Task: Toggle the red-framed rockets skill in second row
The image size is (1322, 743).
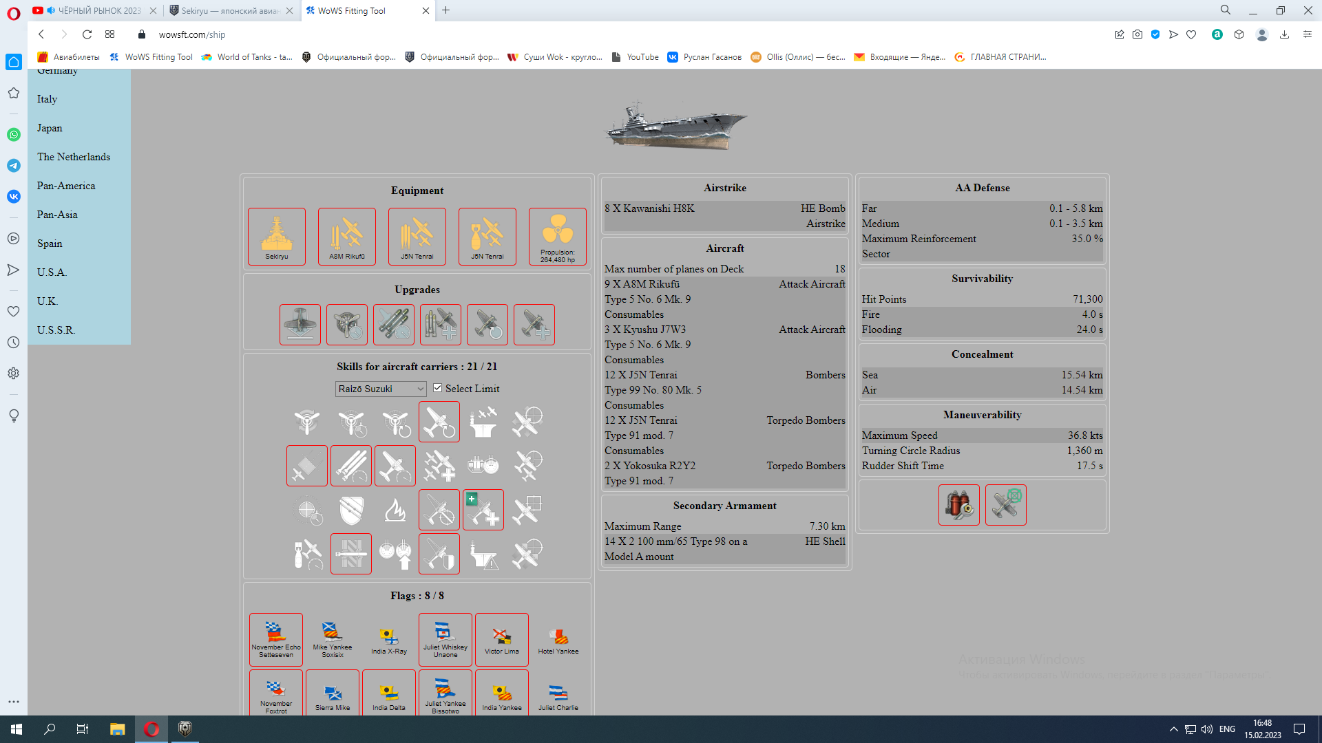Action: [x=351, y=466]
